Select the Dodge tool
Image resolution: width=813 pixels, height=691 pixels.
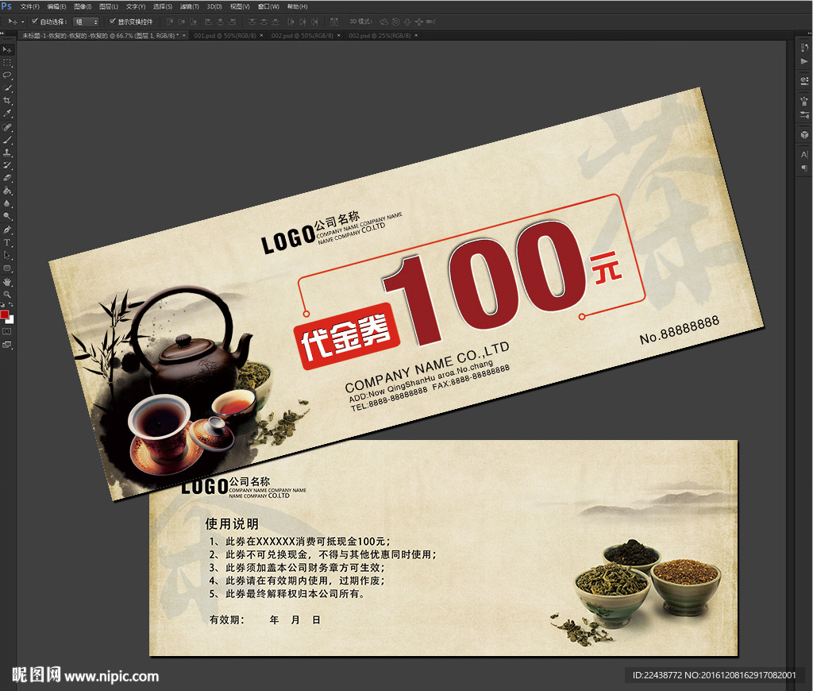[x=7, y=215]
